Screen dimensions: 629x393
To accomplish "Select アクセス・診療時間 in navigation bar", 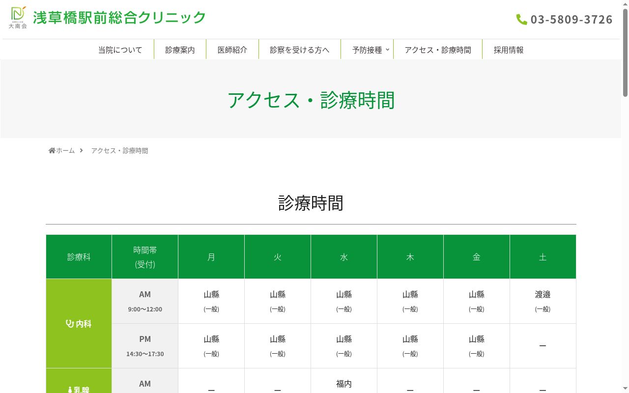I will click(438, 50).
